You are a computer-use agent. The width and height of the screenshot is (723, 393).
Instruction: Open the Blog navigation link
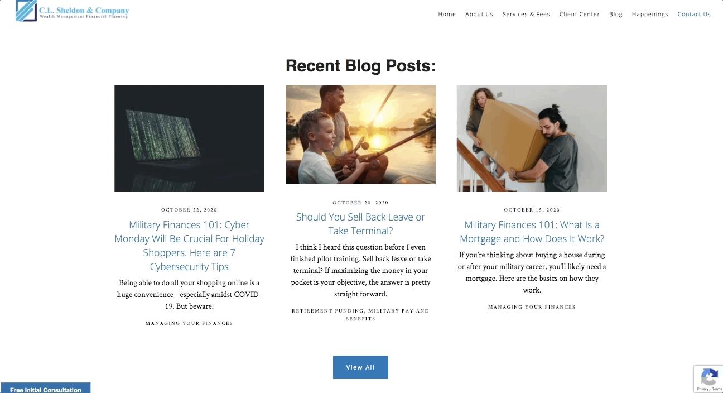pyautogui.click(x=616, y=15)
